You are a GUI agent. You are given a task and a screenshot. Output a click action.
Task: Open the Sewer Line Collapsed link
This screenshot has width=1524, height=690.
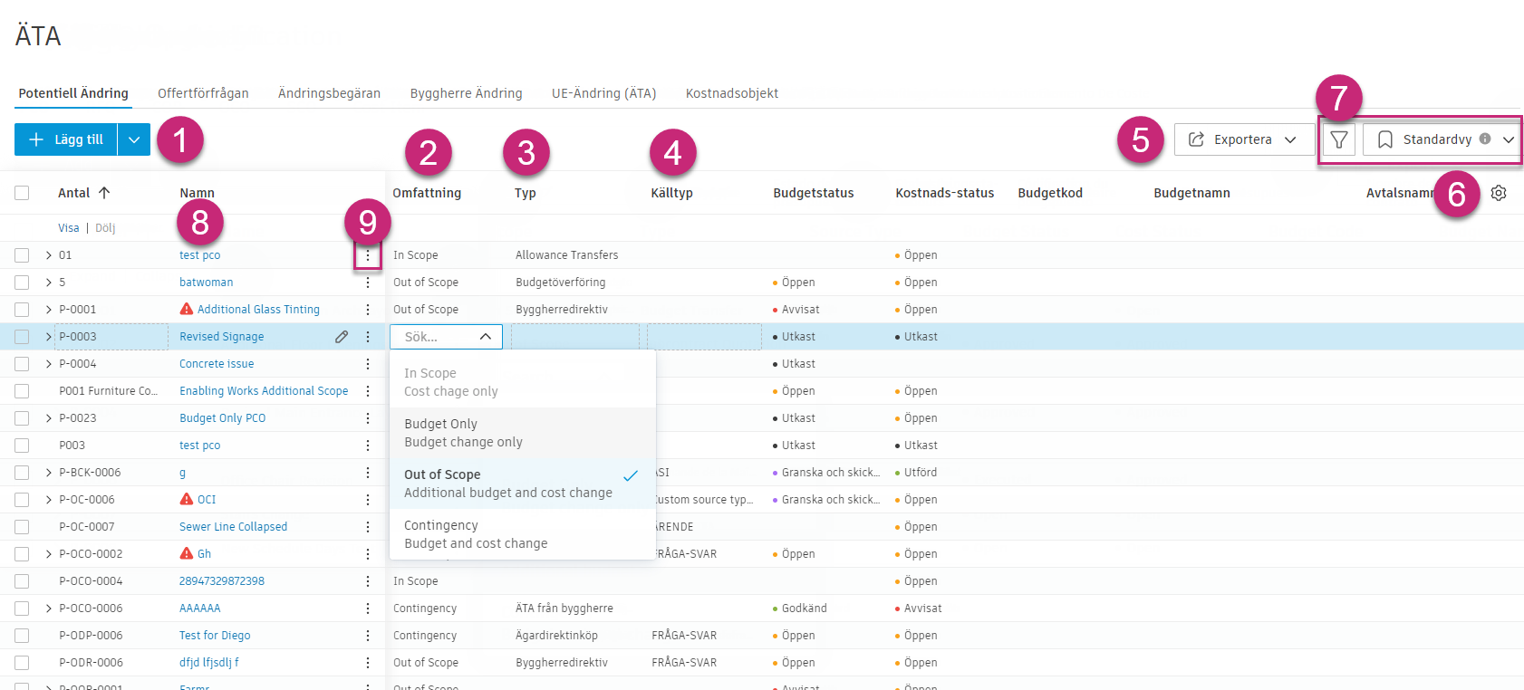[233, 527]
